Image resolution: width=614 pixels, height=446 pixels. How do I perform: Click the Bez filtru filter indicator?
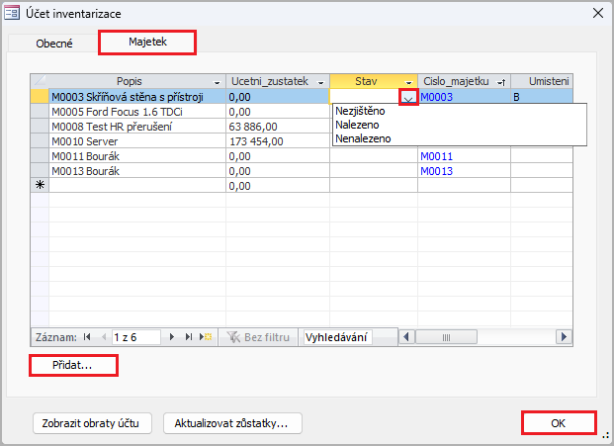coord(258,337)
